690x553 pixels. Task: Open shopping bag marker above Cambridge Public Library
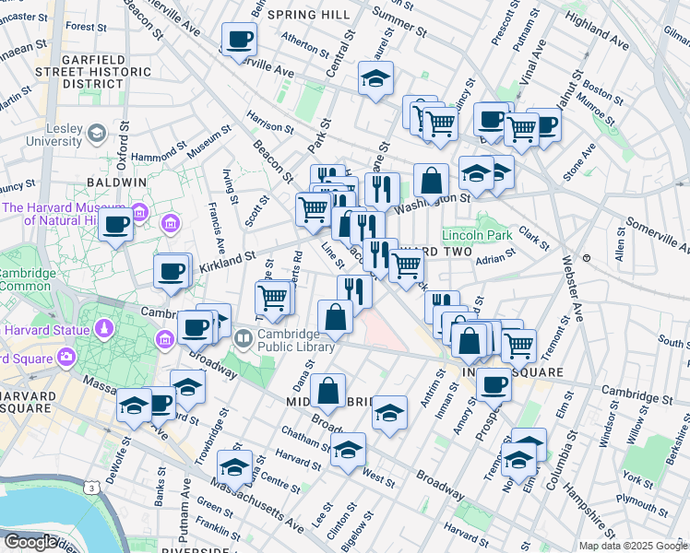[335, 318]
